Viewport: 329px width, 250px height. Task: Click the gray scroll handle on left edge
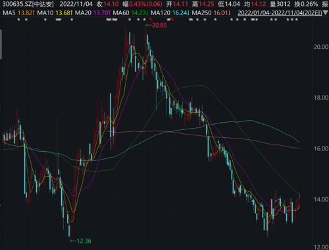click(1, 44)
